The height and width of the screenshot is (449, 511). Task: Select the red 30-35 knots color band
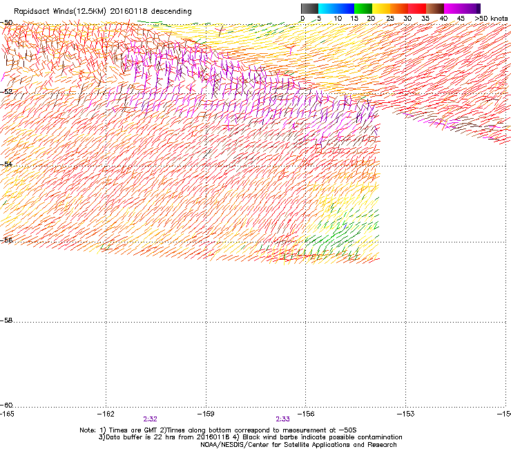pos(417,8)
